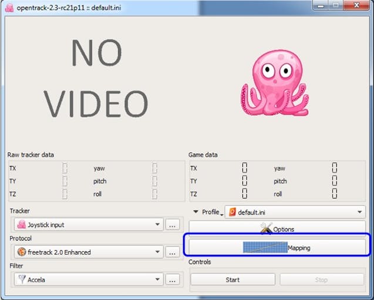Open Accela filter settings (... button)
The height and width of the screenshot is (300, 374).
coord(173,279)
